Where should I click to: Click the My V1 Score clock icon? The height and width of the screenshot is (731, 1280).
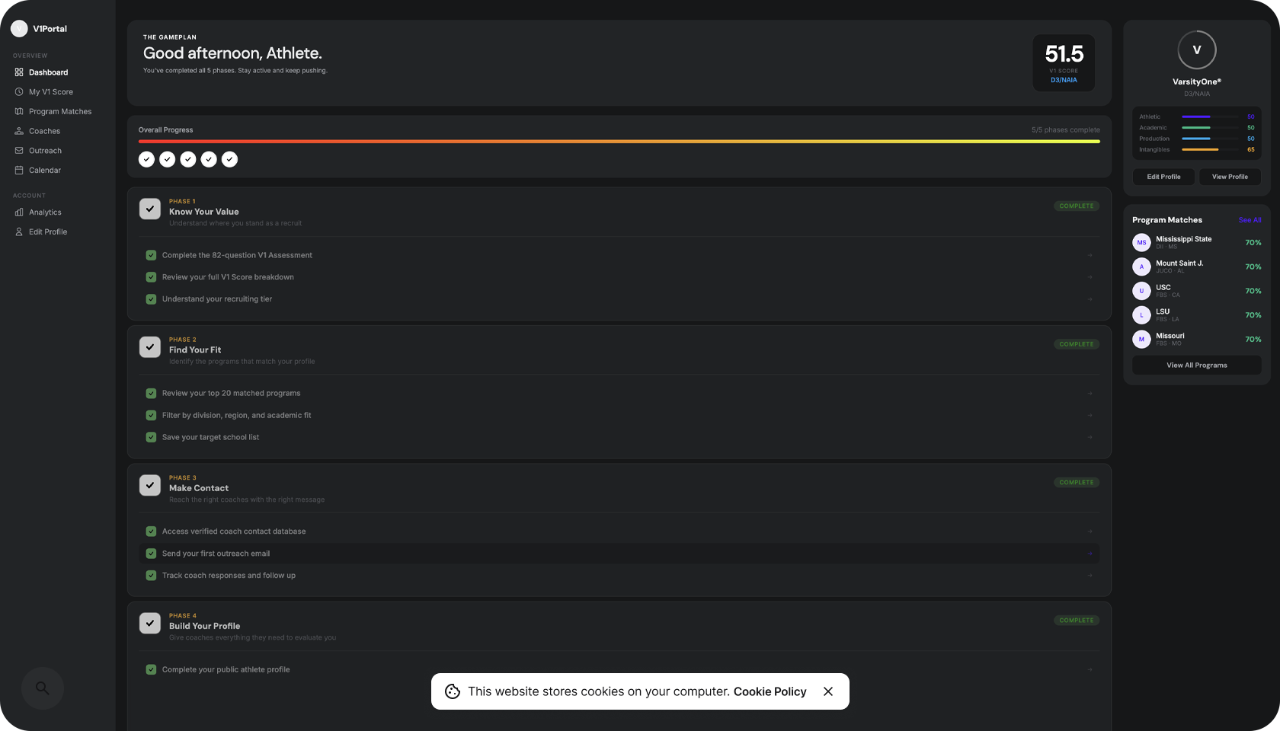click(x=19, y=92)
